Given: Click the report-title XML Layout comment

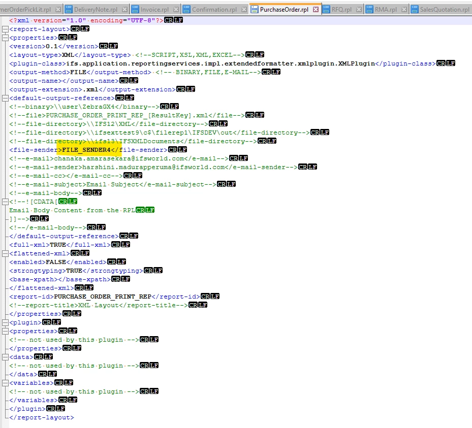Looking at the screenshot, I should pos(99,305).
